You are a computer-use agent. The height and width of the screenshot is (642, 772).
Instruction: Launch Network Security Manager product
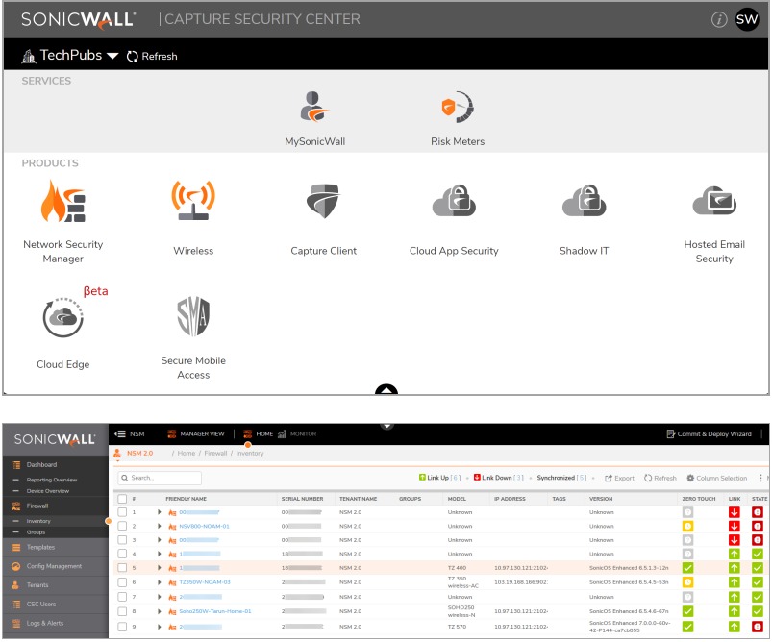63,222
